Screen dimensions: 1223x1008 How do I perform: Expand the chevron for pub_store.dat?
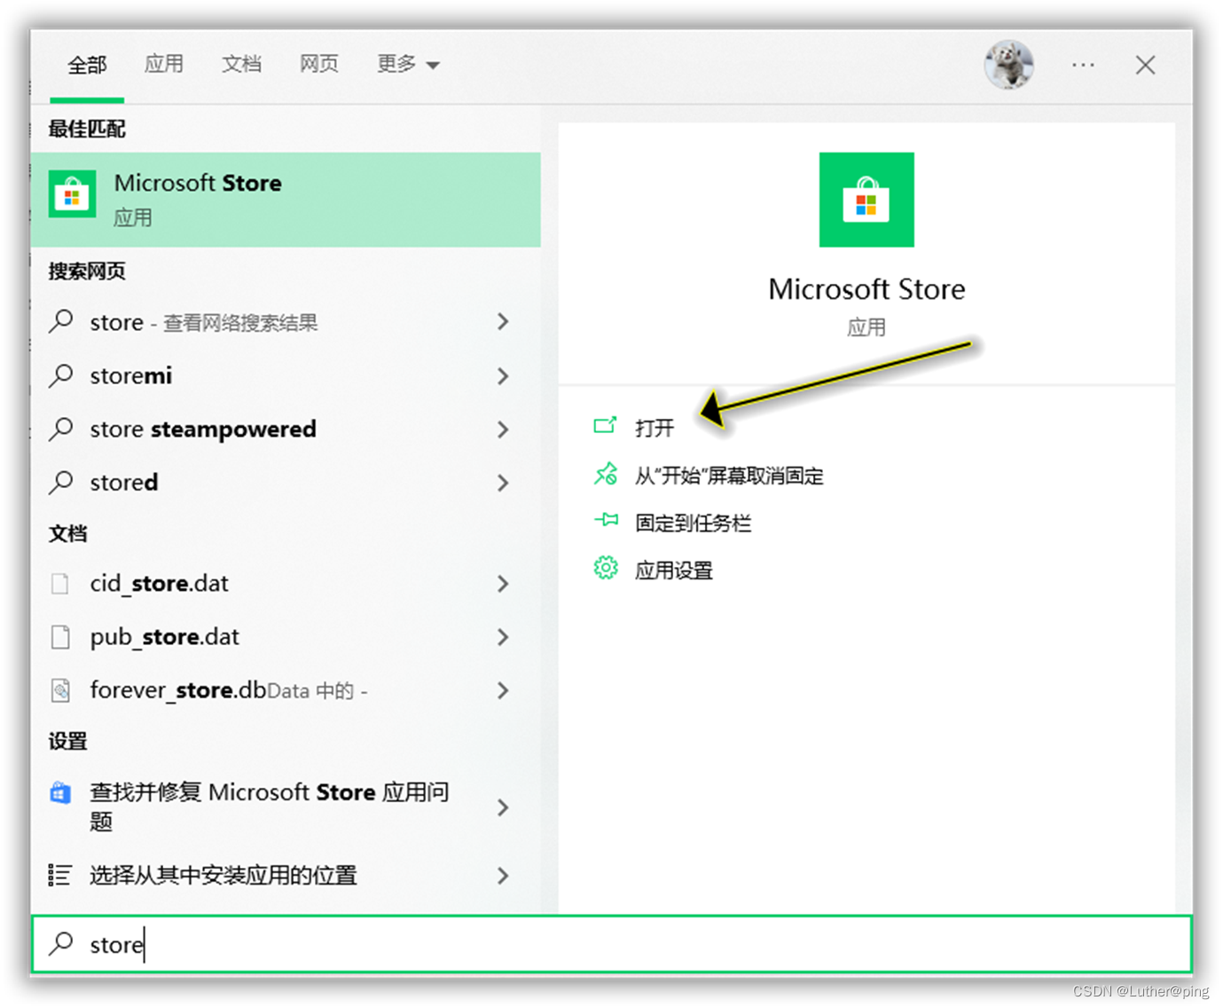click(503, 637)
